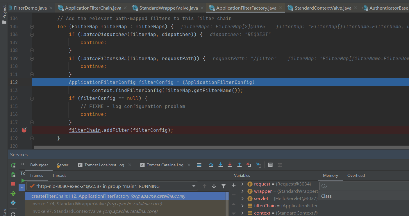This screenshot has height=216, width=409.
Task: Click the Rerun icon in the Services sidebar
Action: 13,165
